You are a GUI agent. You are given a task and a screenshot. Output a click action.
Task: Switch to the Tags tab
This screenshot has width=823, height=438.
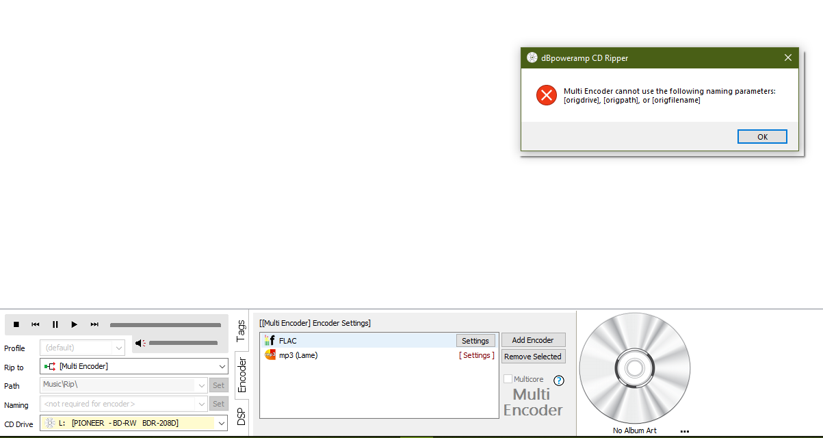point(241,331)
